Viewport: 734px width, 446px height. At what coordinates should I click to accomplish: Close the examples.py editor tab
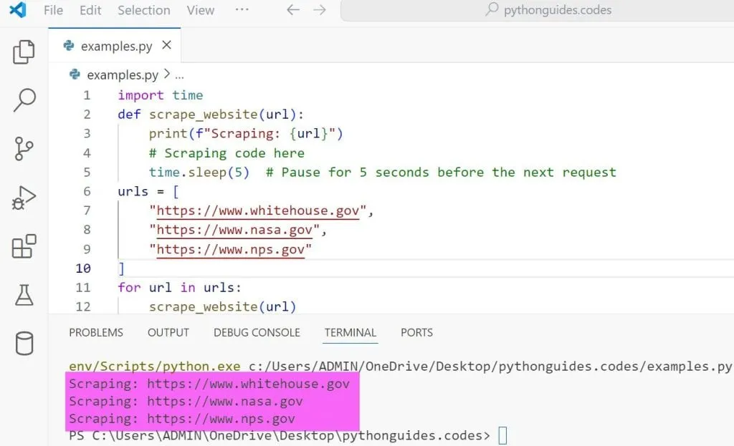(x=167, y=45)
